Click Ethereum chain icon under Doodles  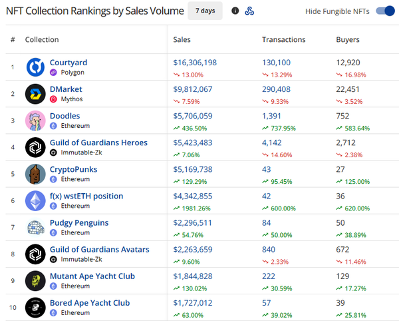tap(53, 126)
